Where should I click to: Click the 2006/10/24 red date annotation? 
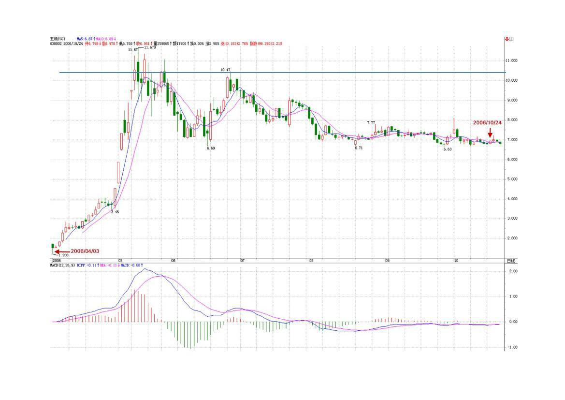(488, 123)
